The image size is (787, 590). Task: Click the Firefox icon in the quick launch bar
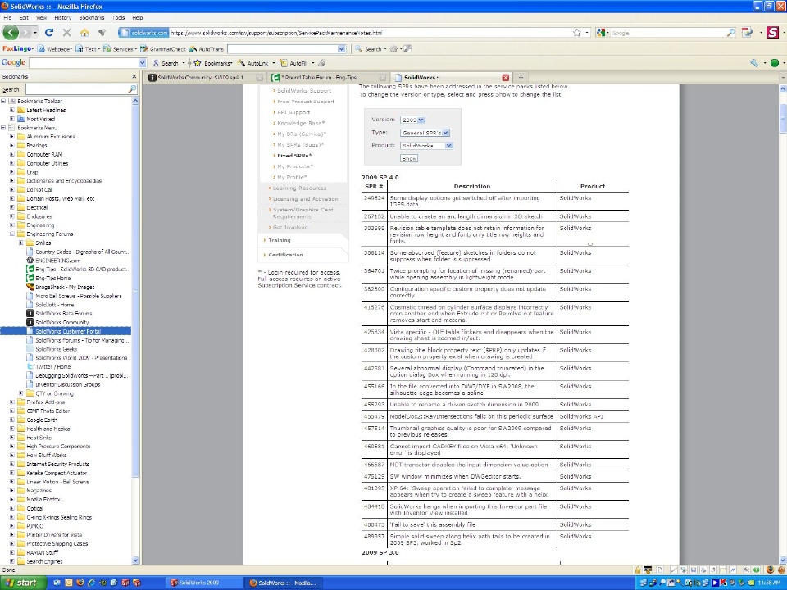[x=80, y=583]
